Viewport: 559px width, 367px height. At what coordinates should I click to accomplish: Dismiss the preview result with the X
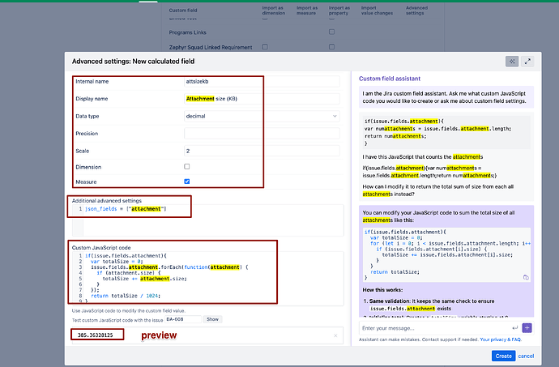[x=335, y=335]
